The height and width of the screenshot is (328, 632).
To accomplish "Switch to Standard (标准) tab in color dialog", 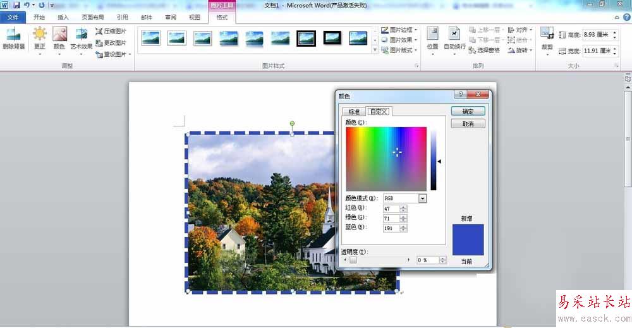I will (354, 112).
